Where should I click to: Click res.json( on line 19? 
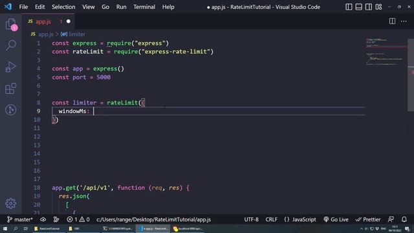pyautogui.click(x=74, y=196)
